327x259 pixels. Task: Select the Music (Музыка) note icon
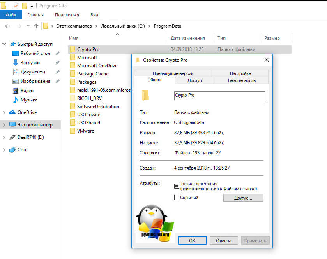[x=16, y=100]
